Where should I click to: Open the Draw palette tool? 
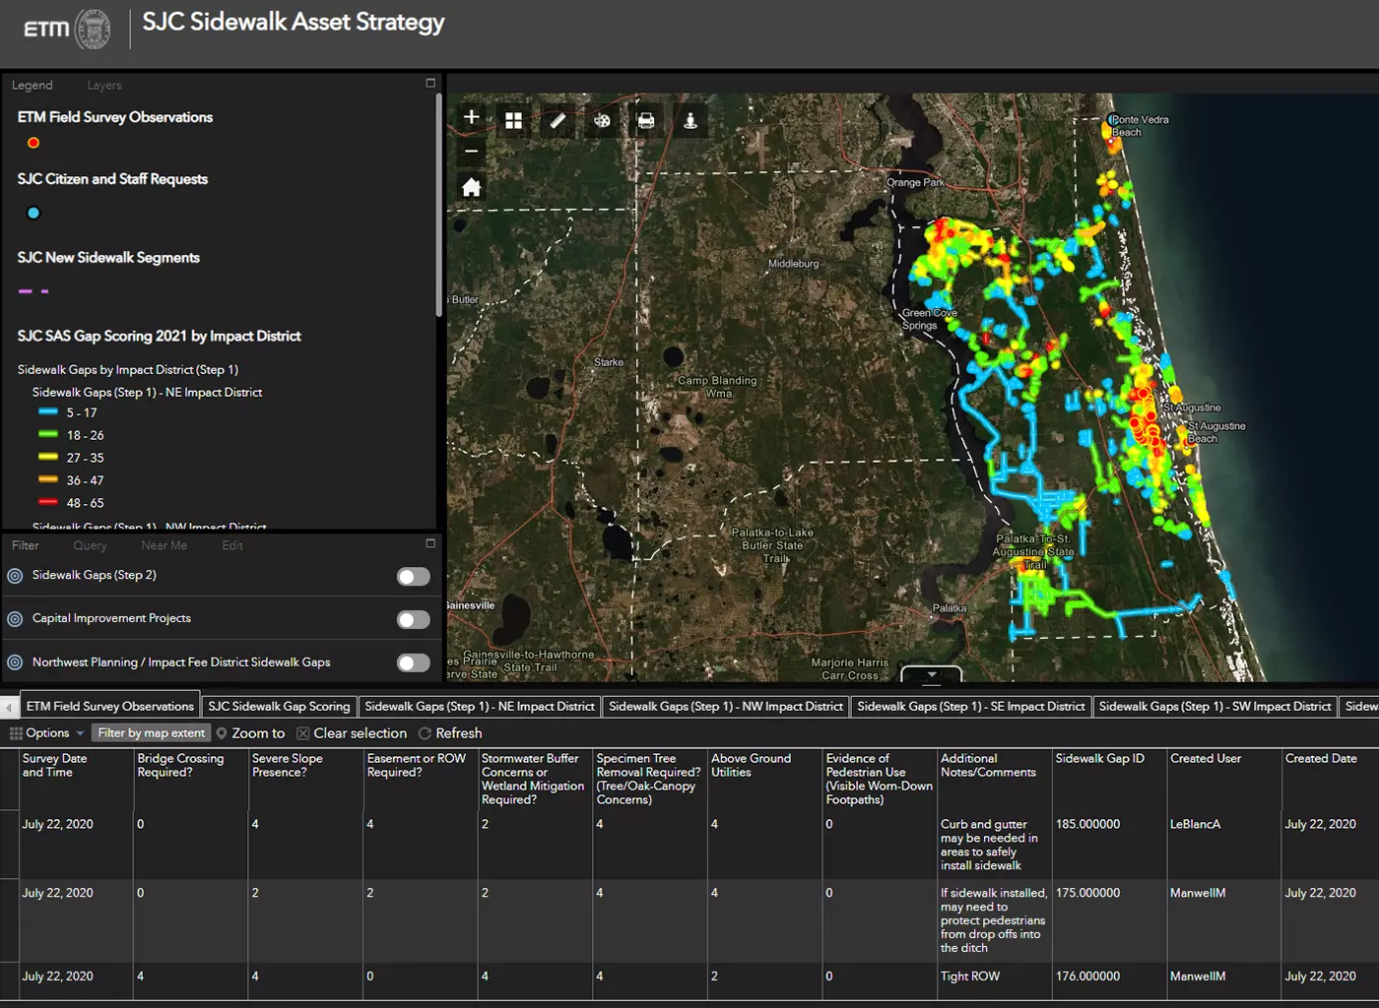pyautogui.click(x=602, y=120)
